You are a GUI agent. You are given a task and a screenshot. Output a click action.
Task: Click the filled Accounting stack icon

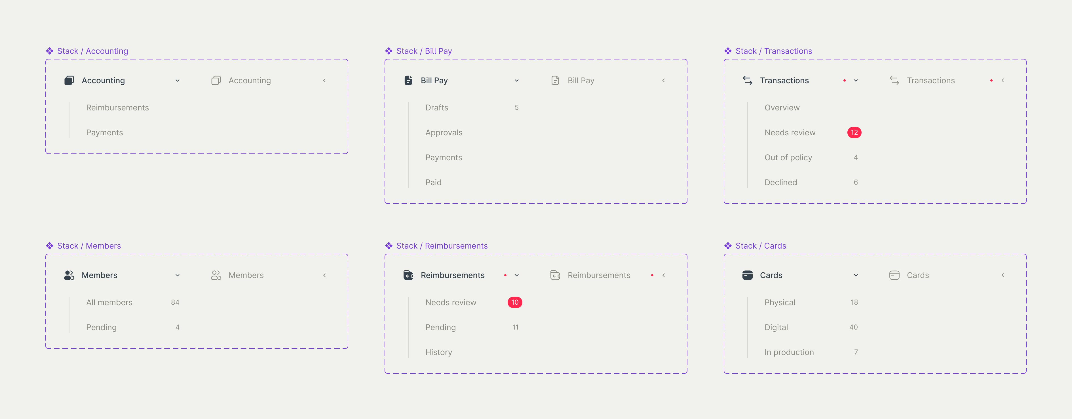click(x=69, y=81)
